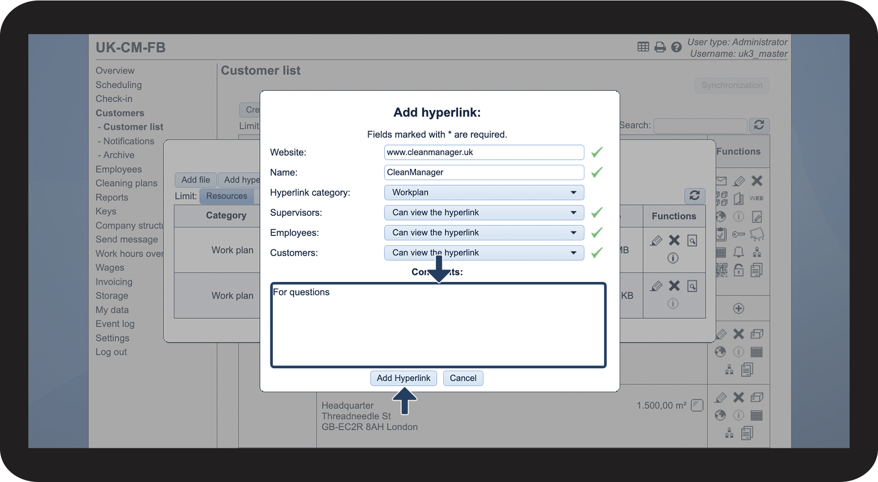Refresh the customer list next to Search
Image resolution: width=878 pixels, height=482 pixels.
coord(759,125)
